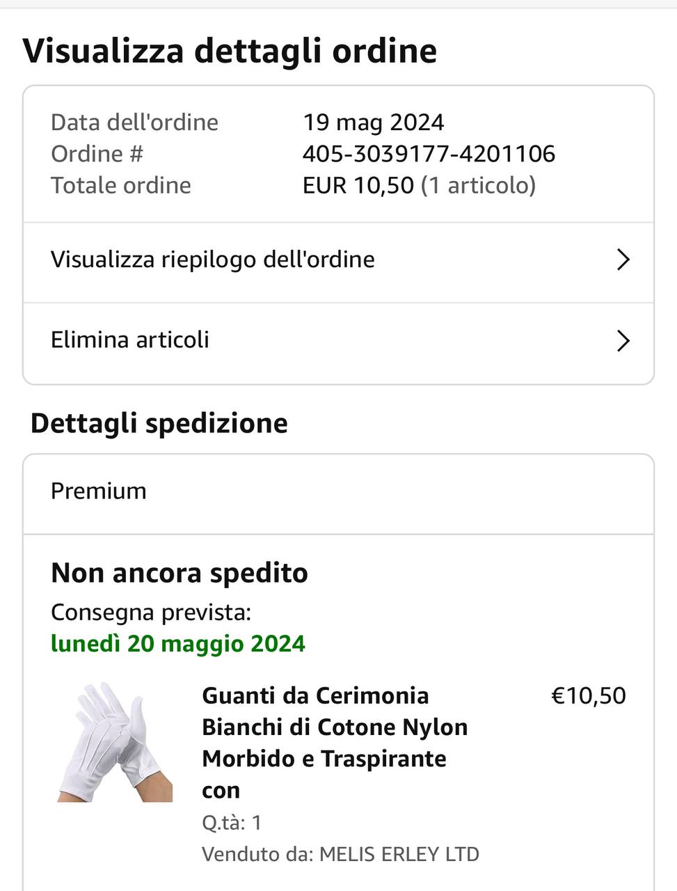Tap the €10,50 item price
The image size is (677, 891).
589,695
